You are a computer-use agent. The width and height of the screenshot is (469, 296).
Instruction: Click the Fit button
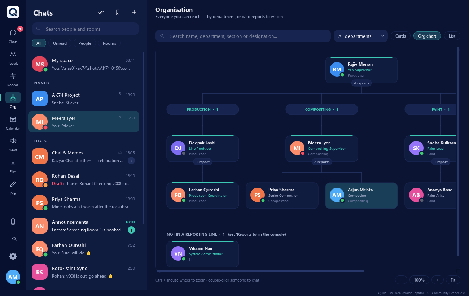coord(453,280)
